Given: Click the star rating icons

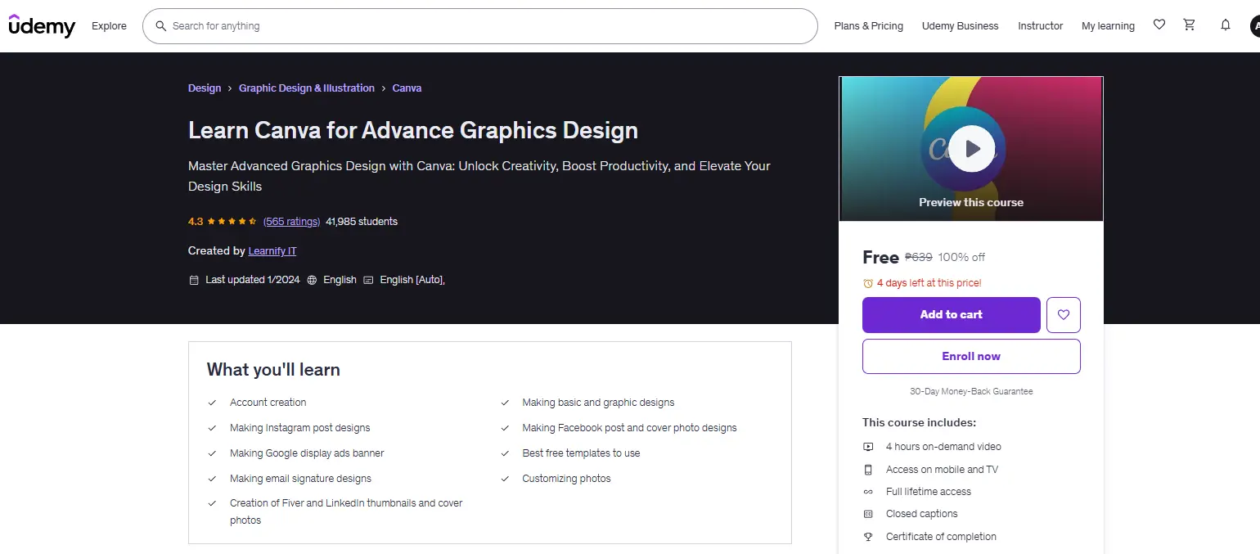Looking at the screenshot, I should pos(232,222).
